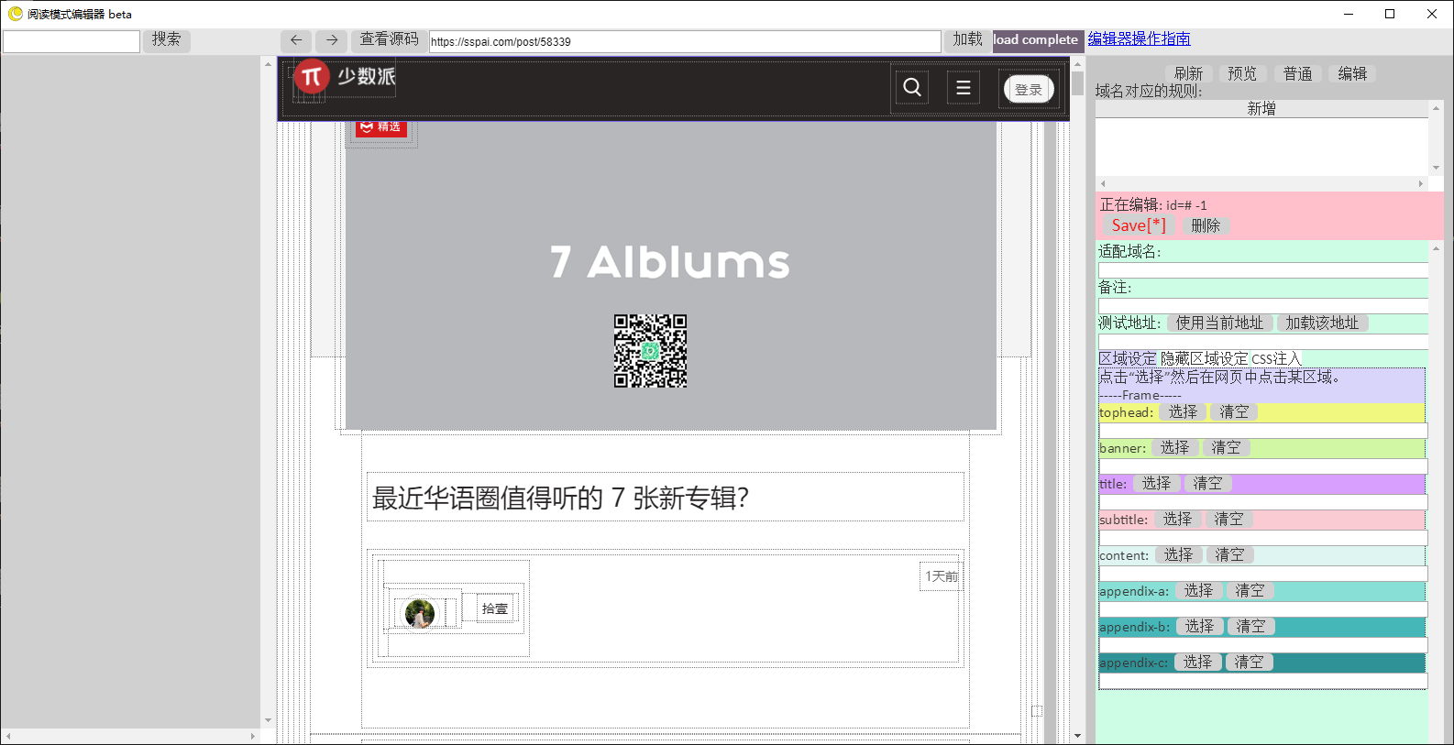Click the tophead selector text field
This screenshot has width=1454, height=745.
[x=1263, y=431]
